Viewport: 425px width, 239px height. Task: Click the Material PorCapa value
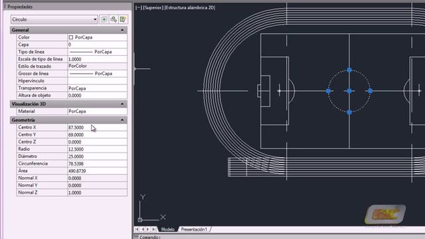(97, 112)
